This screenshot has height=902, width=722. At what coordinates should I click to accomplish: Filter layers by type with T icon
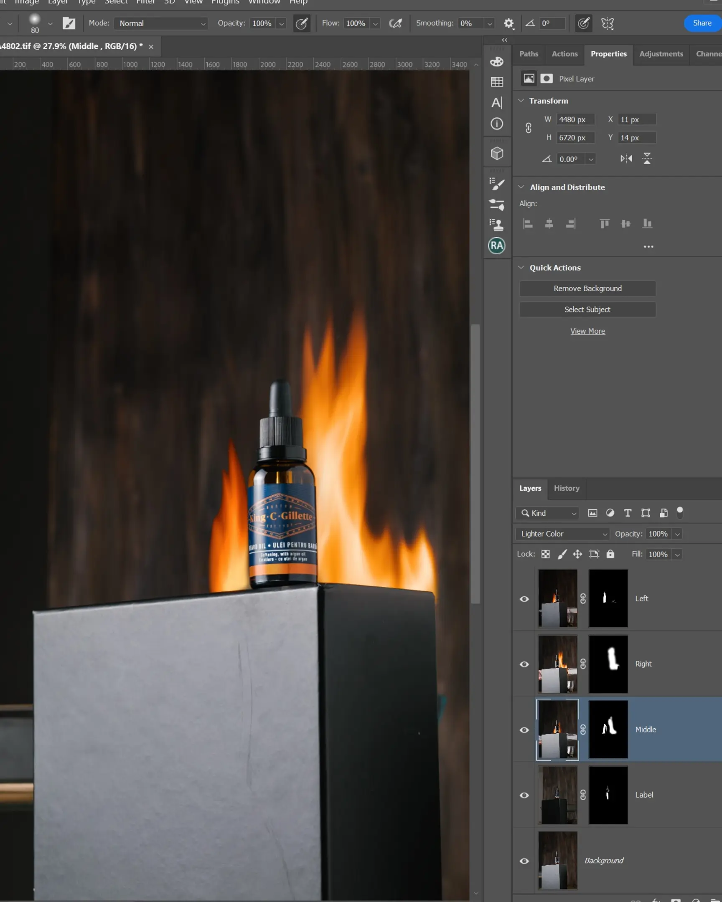[x=628, y=513]
